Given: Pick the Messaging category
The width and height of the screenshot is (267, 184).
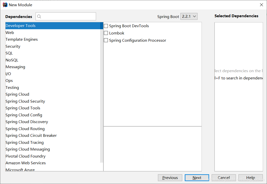Looking at the screenshot, I should coord(53,67).
